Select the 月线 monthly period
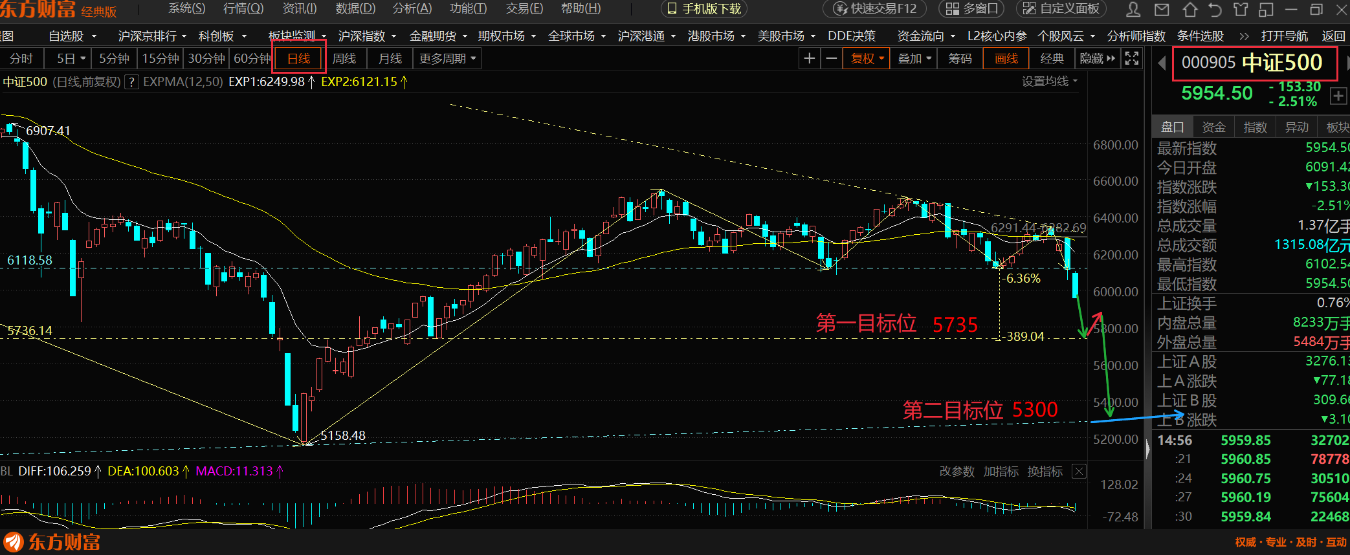The image size is (1350, 555). pyautogui.click(x=390, y=59)
